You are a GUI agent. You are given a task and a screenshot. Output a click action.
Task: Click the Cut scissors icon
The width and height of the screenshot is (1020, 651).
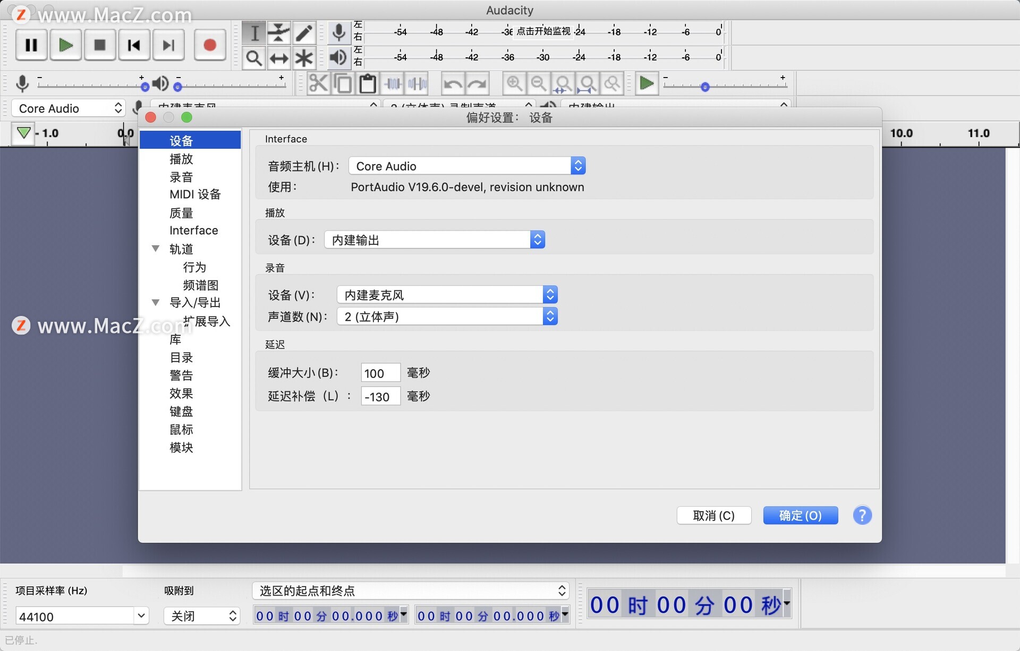(x=318, y=84)
